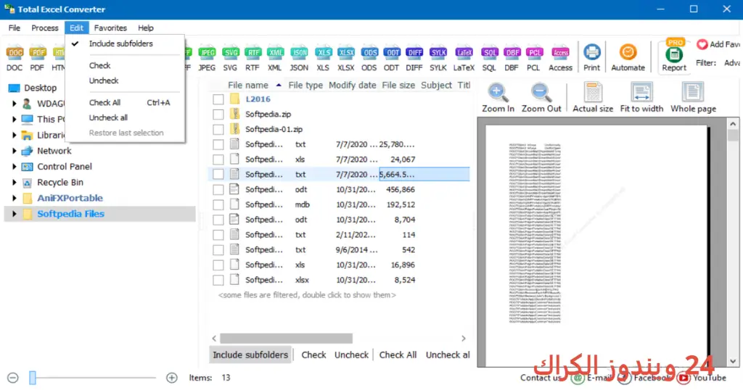The image size is (743, 390).
Task: Select the ODT conversion icon
Action: (391, 58)
